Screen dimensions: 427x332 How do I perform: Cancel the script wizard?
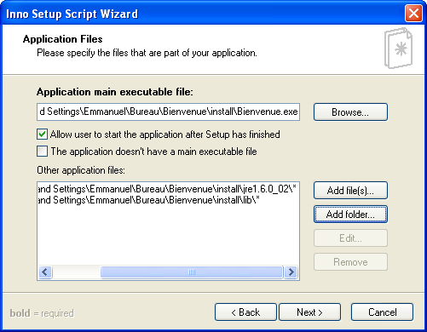coord(382,312)
